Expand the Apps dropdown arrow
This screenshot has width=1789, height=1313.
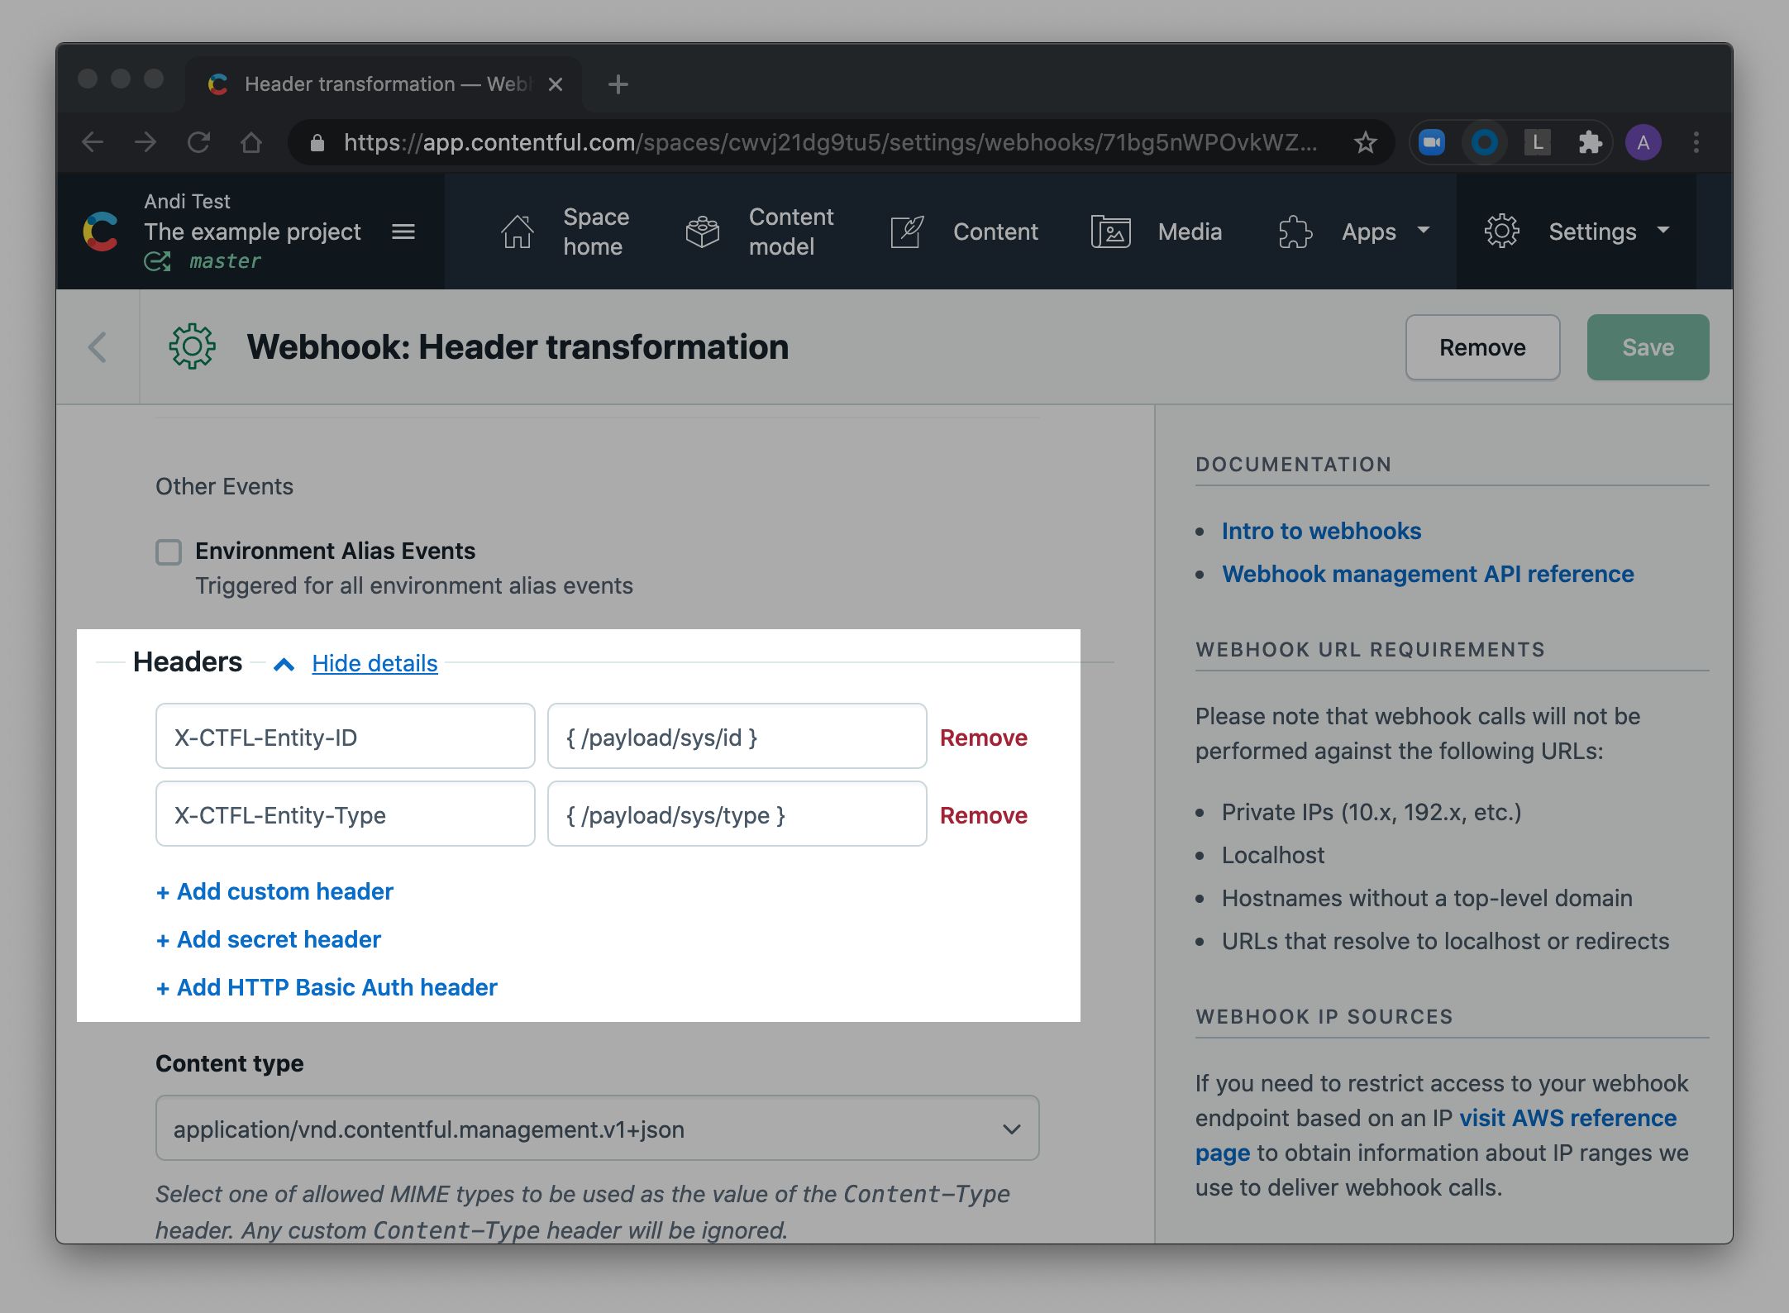click(1424, 230)
